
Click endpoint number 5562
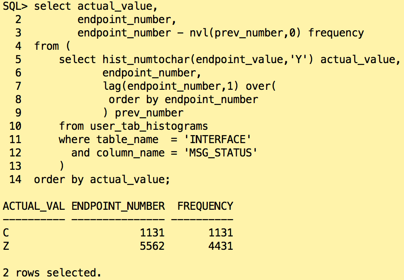click(x=152, y=246)
